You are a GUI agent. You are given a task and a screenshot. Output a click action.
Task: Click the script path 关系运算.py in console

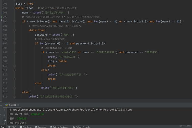click(125, 110)
